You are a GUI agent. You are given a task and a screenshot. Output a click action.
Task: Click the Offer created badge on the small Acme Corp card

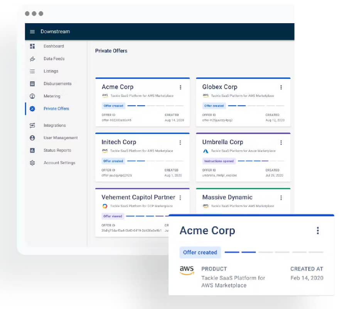point(113,106)
